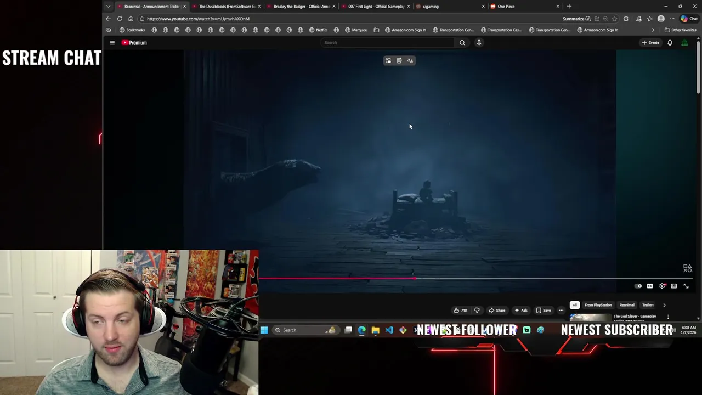Switch the player to theater mode

click(674, 286)
